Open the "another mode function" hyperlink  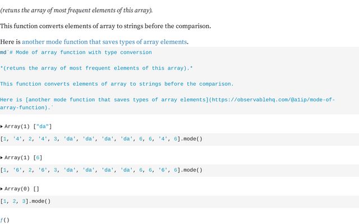104,42
